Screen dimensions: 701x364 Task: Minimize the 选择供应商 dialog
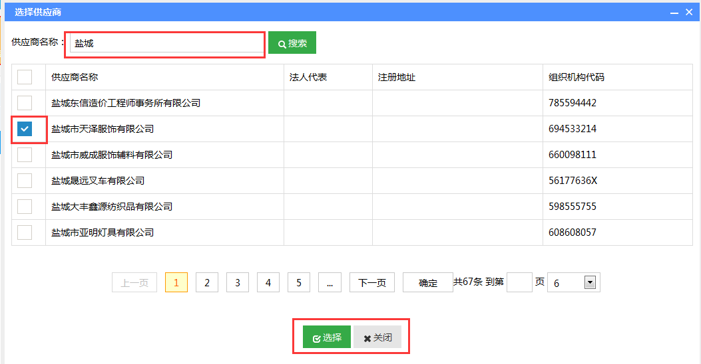pos(674,13)
